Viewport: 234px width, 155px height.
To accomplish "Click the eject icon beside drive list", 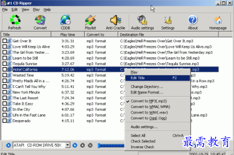I will [8, 145].
